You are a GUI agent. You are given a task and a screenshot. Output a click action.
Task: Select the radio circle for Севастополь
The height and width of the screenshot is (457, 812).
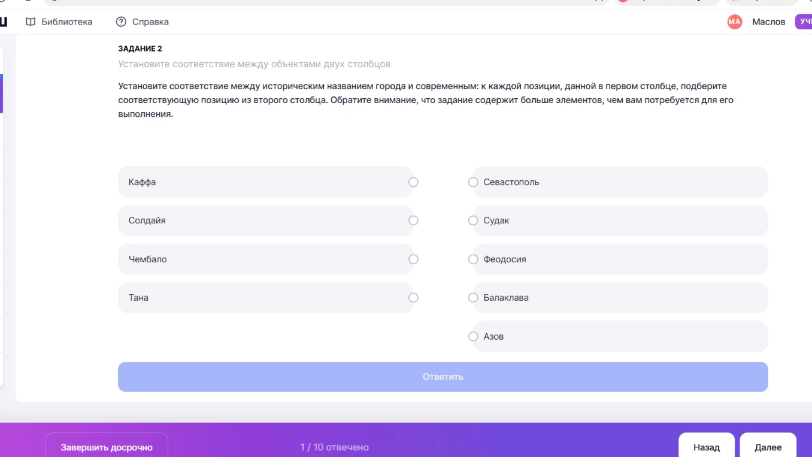(473, 182)
